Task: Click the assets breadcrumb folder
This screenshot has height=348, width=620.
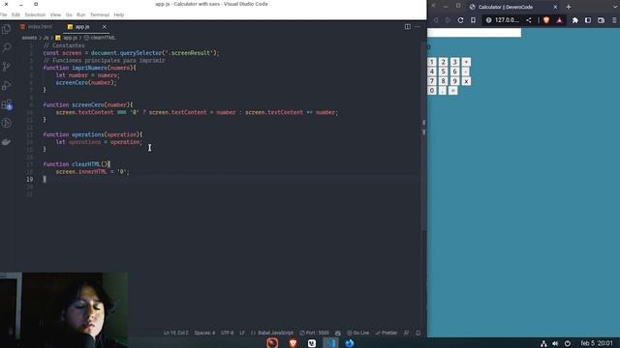Action: point(29,38)
